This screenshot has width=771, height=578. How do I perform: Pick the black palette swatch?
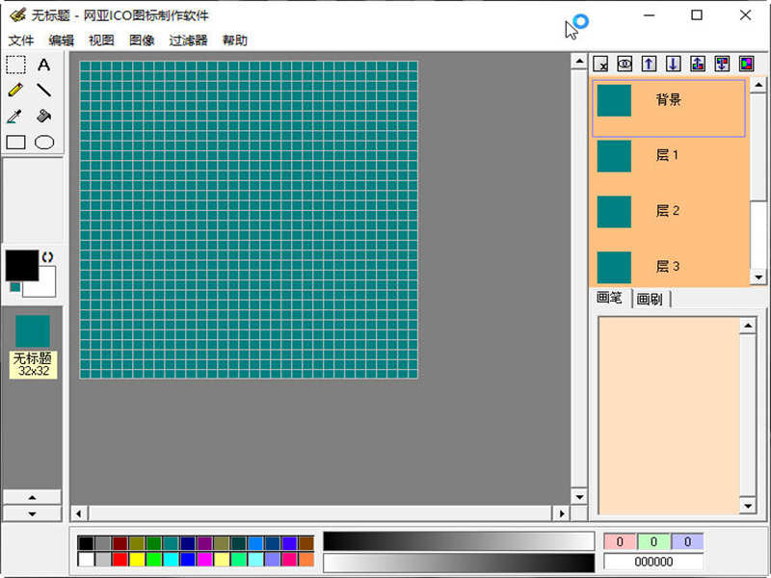(x=86, y=543)
